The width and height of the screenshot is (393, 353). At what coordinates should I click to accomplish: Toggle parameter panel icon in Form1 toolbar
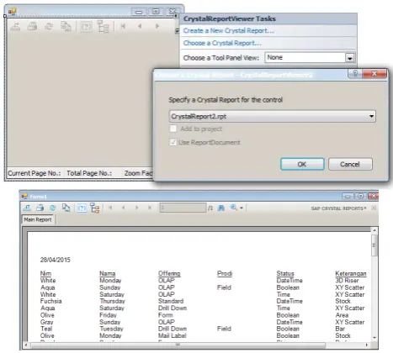point(82,208)
